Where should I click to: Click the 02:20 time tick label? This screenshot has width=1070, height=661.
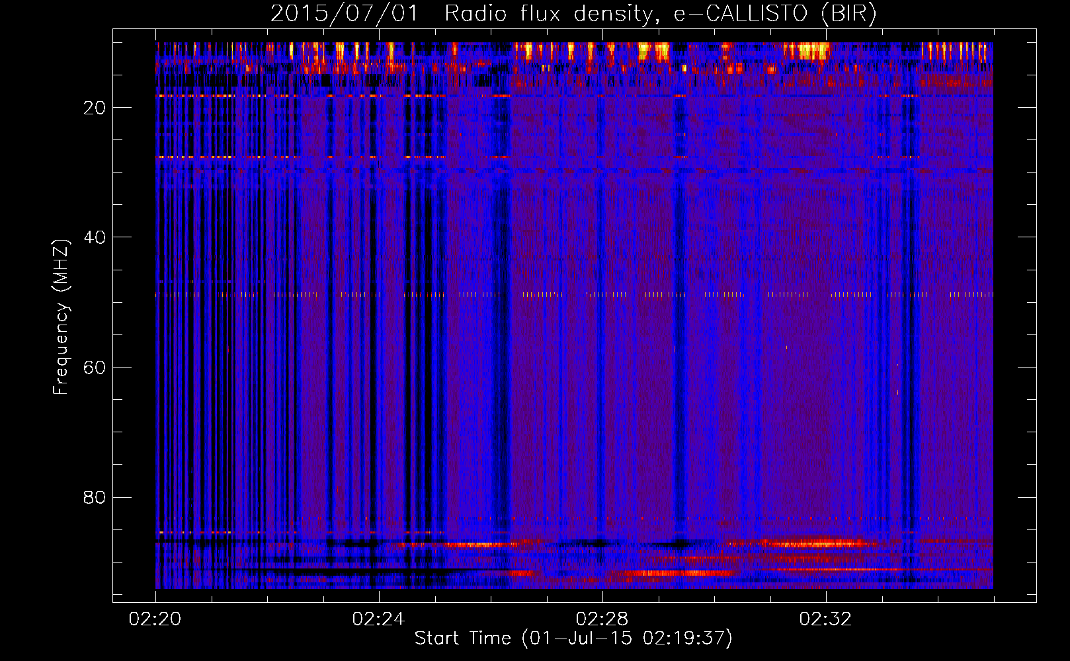pos(155,619)
